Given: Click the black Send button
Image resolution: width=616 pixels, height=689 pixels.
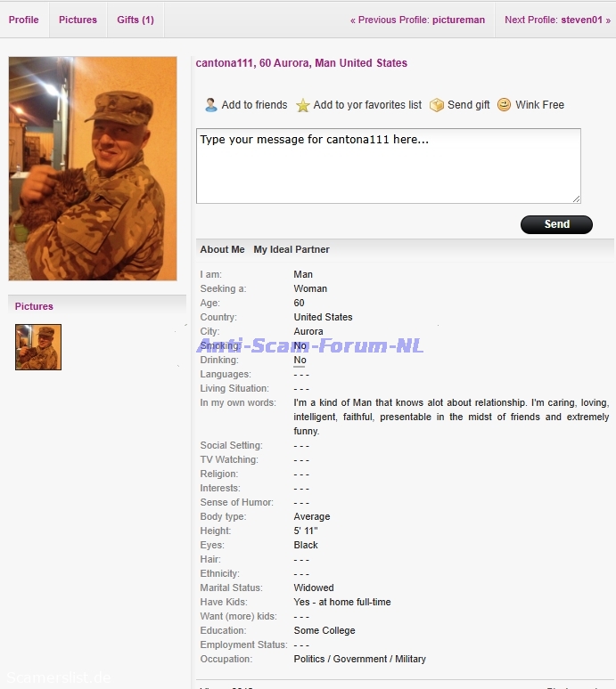Looking at the screenshot, I should pyautogui.click(x=556, y=224).
